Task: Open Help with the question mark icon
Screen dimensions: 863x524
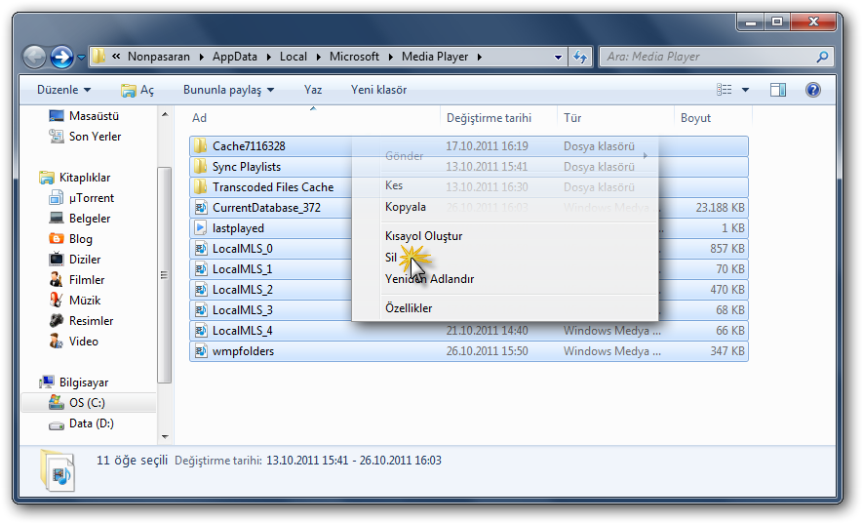Action: point(813,90)
